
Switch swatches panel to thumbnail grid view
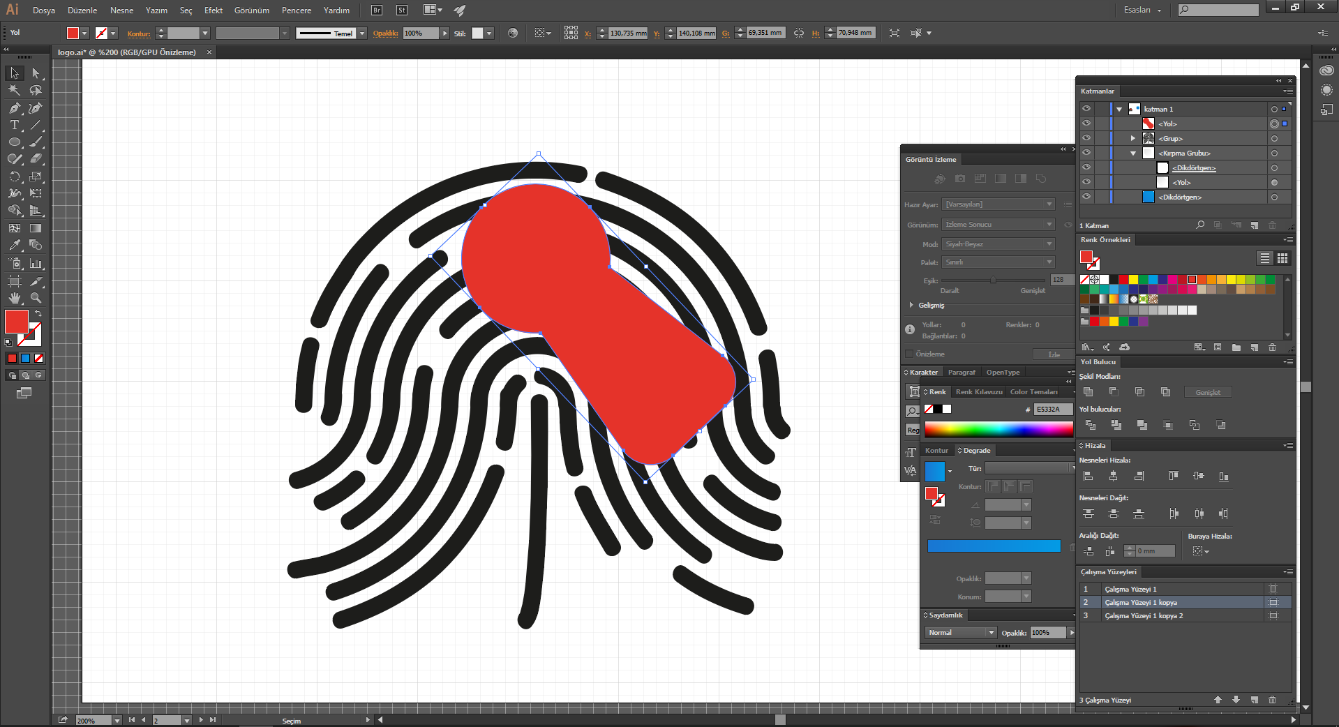click(1282, 258)
